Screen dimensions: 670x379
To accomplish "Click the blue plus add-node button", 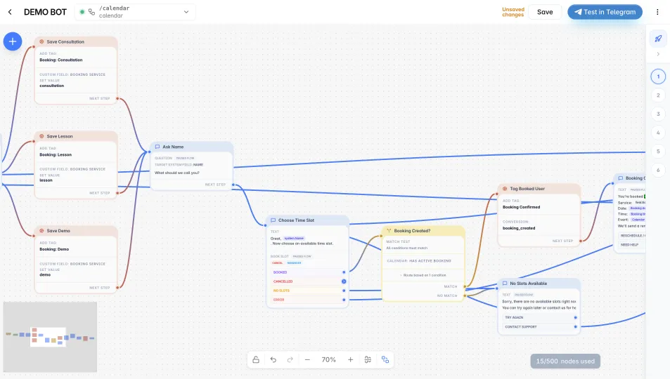I will [x=13, y=41].
